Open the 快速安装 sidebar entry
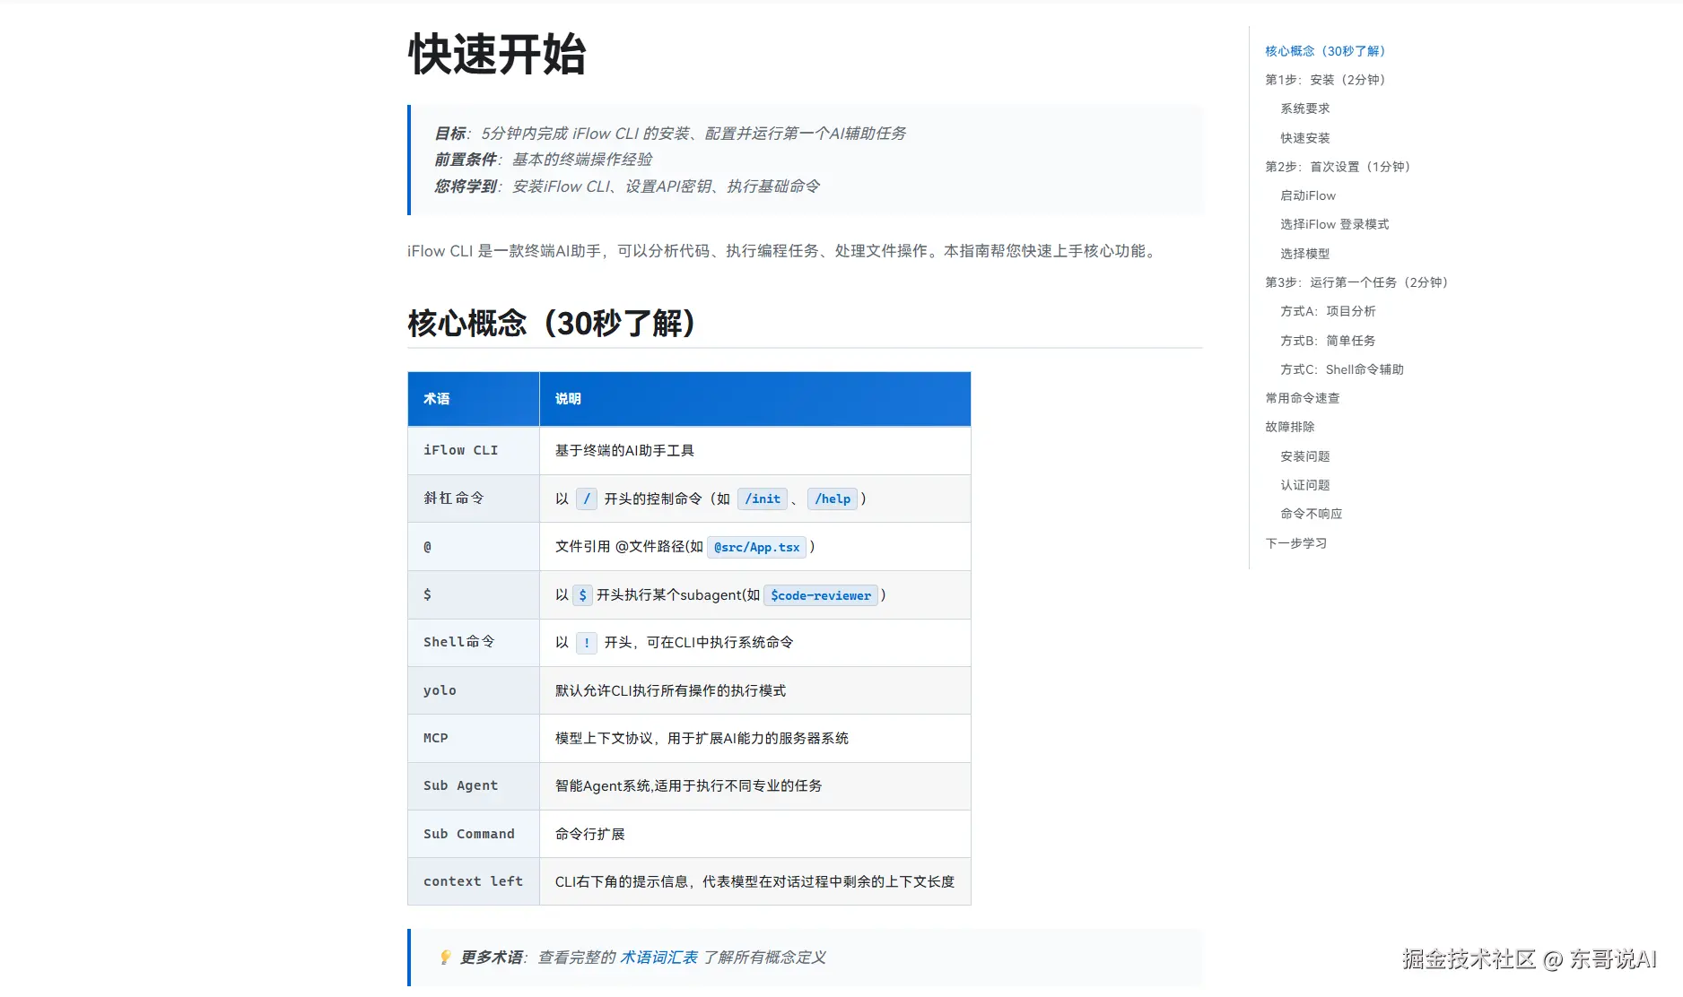 (x=1305, y=137)
